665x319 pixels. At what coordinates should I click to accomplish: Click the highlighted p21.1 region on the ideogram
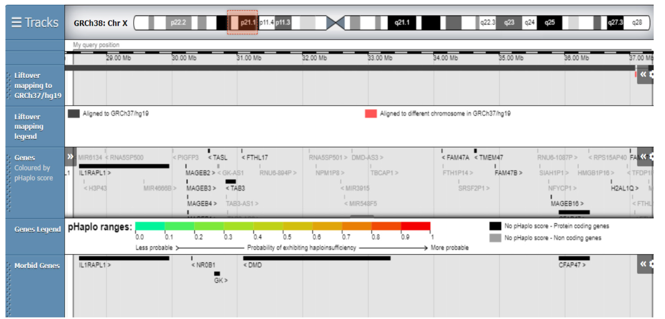[x=242, y=22]
